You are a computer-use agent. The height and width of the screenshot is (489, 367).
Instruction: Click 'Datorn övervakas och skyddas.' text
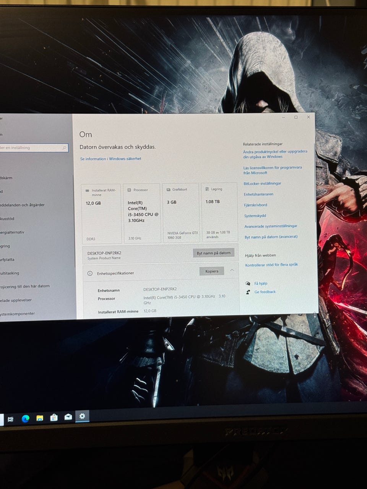(118, 147)
